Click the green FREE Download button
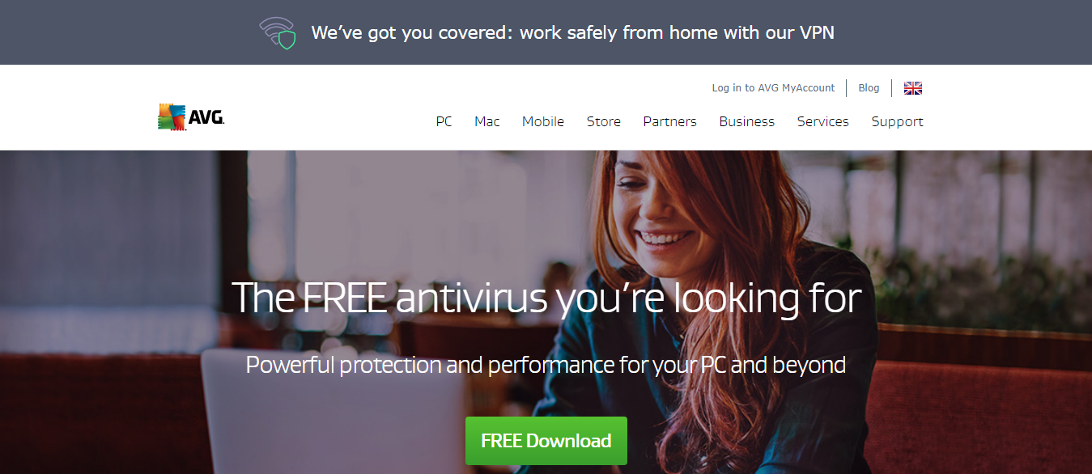The height and width of the screenshot is (474, 1092). click(546, 441)
